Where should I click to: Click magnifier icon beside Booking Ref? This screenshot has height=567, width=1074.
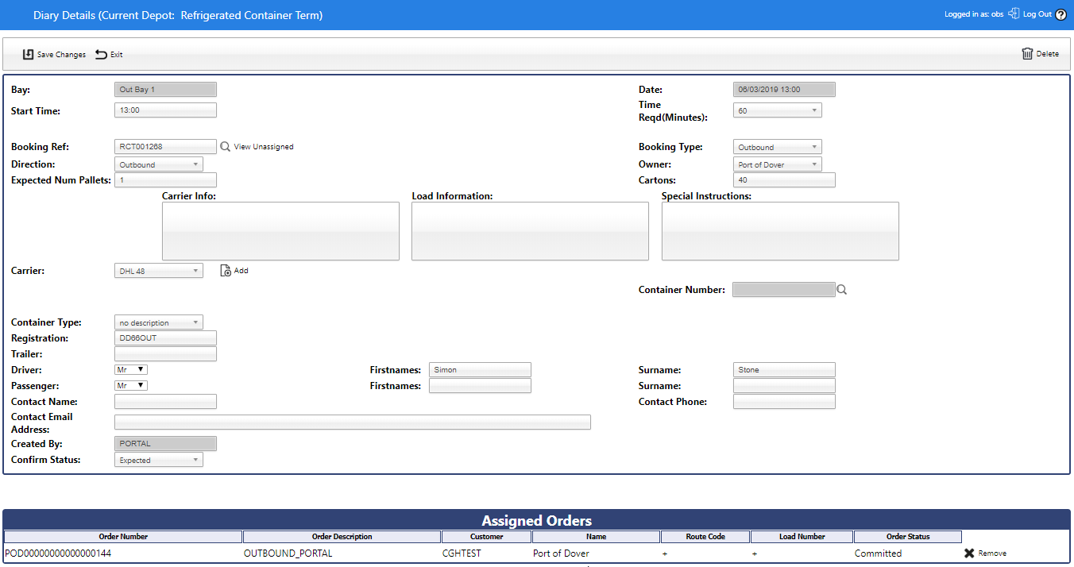click(225, 147)
